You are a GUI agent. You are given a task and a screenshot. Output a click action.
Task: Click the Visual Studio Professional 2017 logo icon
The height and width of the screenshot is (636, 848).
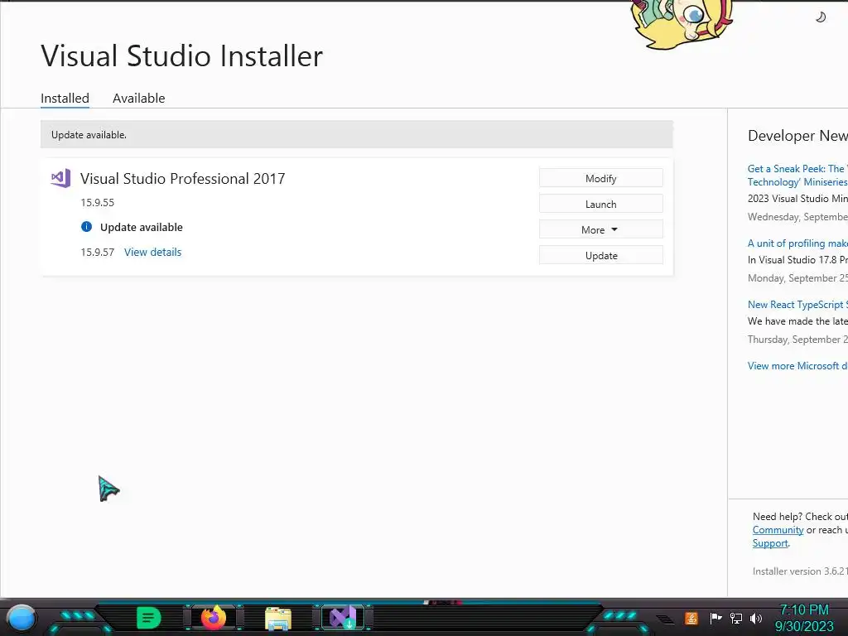click(60, 178)
